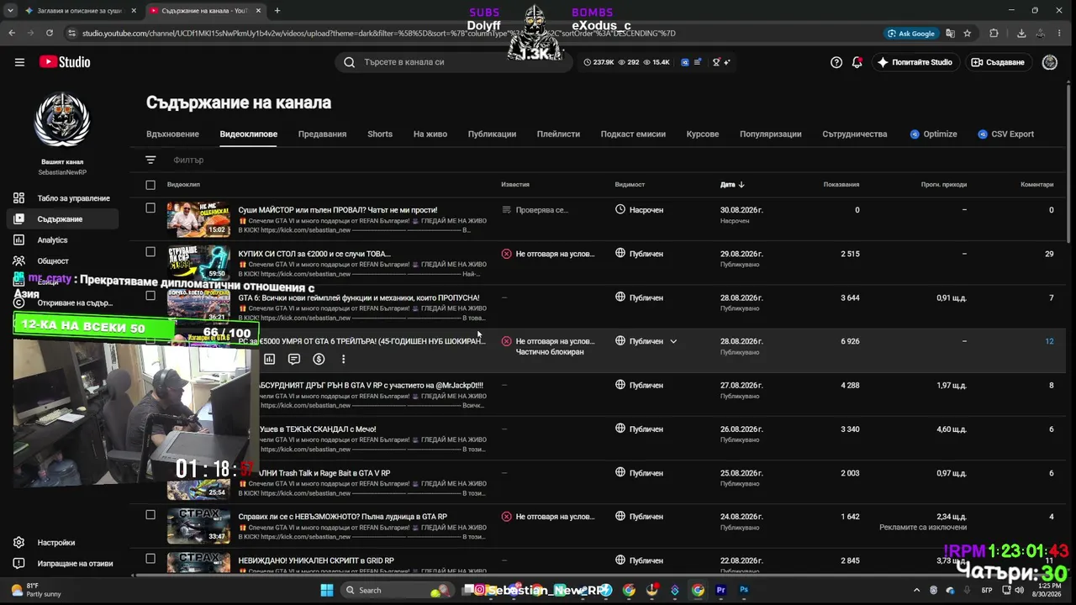
Task: Reload the page in the browser
Action: (x=50, y=34)
